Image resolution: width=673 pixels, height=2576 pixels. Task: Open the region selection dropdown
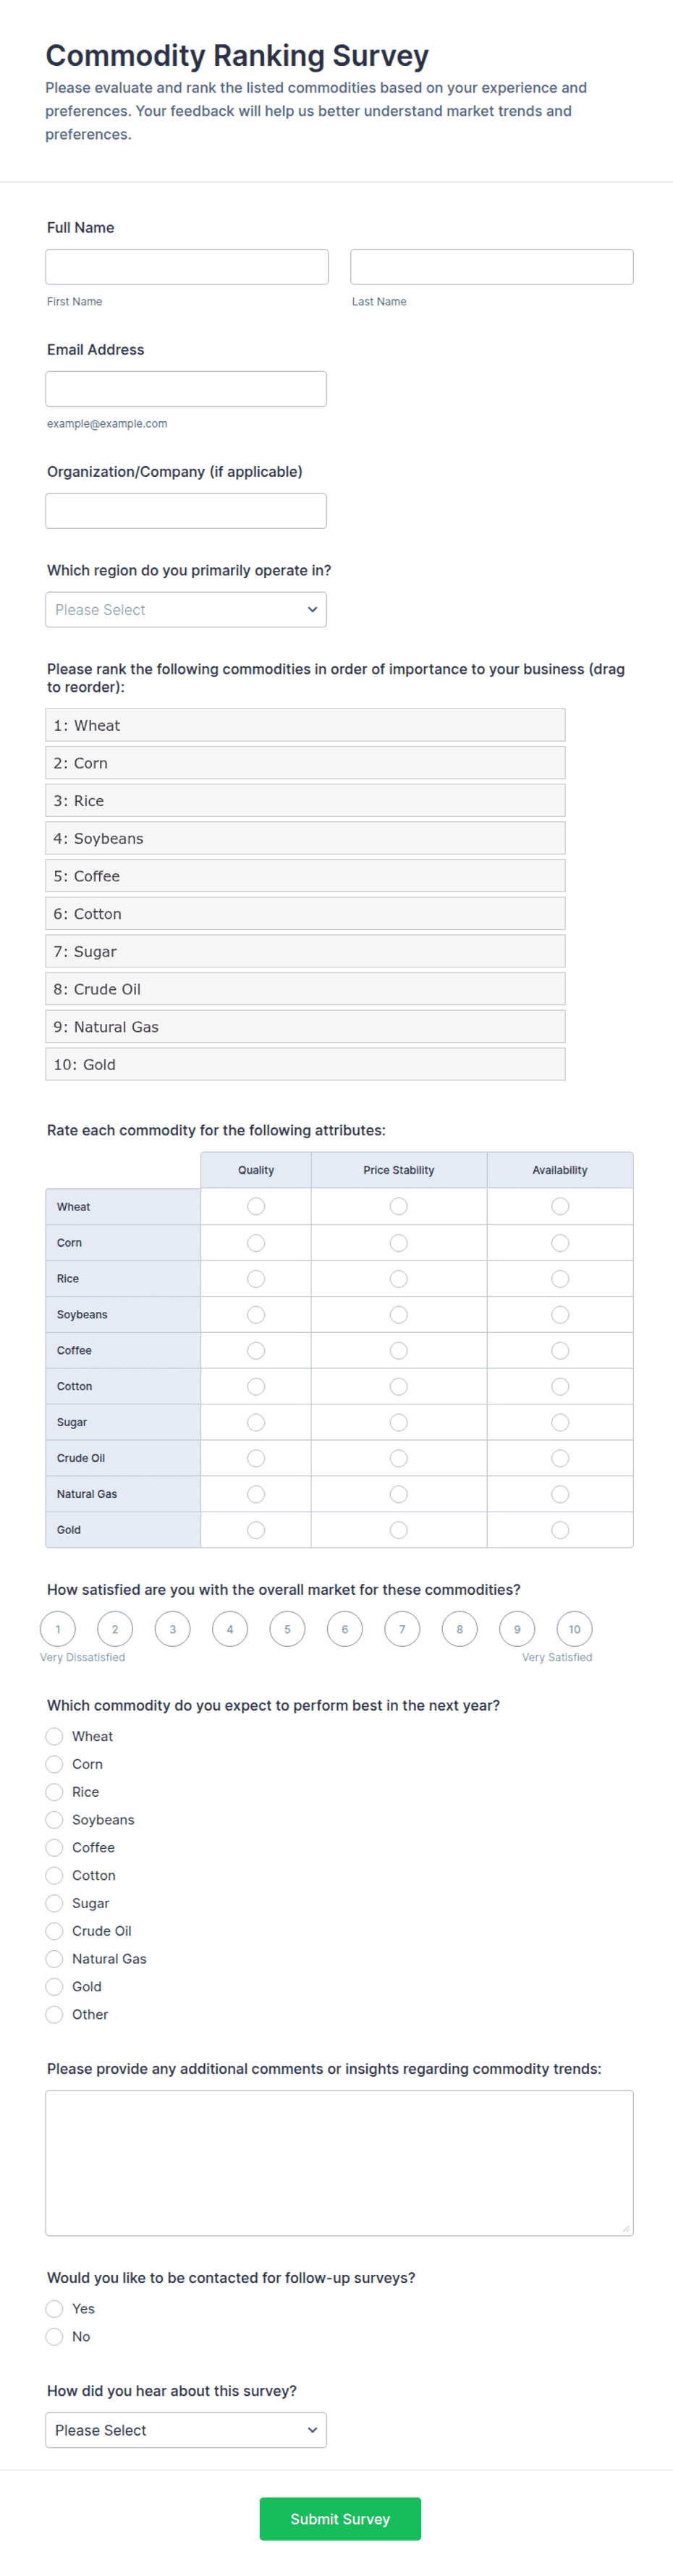tap(186, 610)
